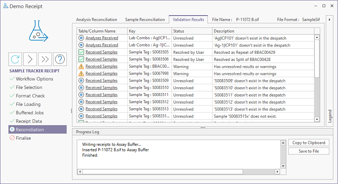Copy the progress log to clipboard
Image resolution: width=338 pixels, height=184 pixels.
coord(308,143)
